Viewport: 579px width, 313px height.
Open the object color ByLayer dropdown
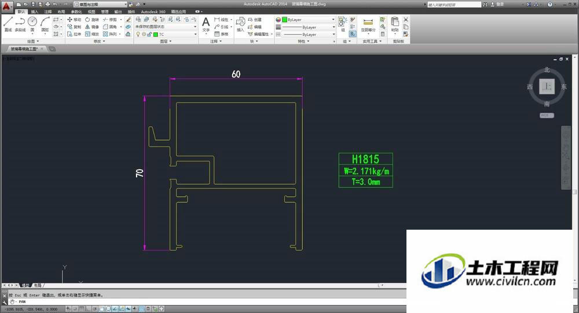tap(309, 20)
